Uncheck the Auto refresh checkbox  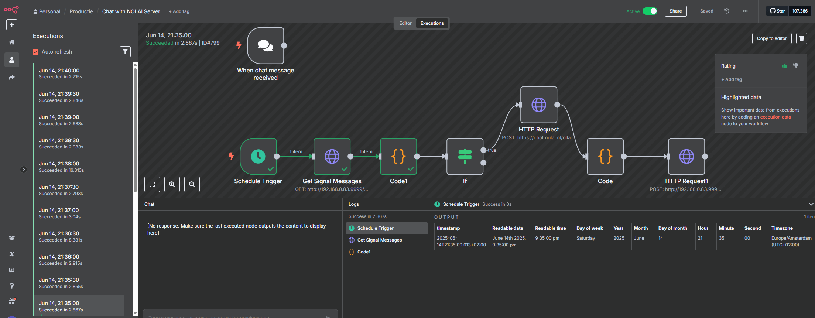[x=35, y=52]
